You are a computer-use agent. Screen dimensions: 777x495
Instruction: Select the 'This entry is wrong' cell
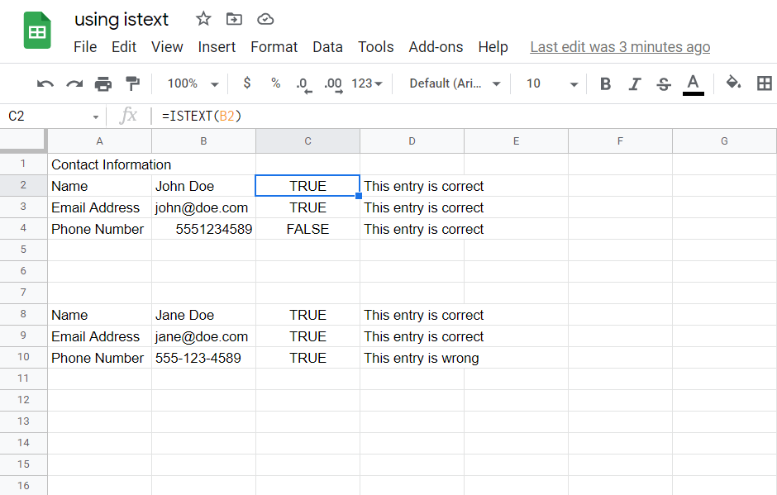412,358
